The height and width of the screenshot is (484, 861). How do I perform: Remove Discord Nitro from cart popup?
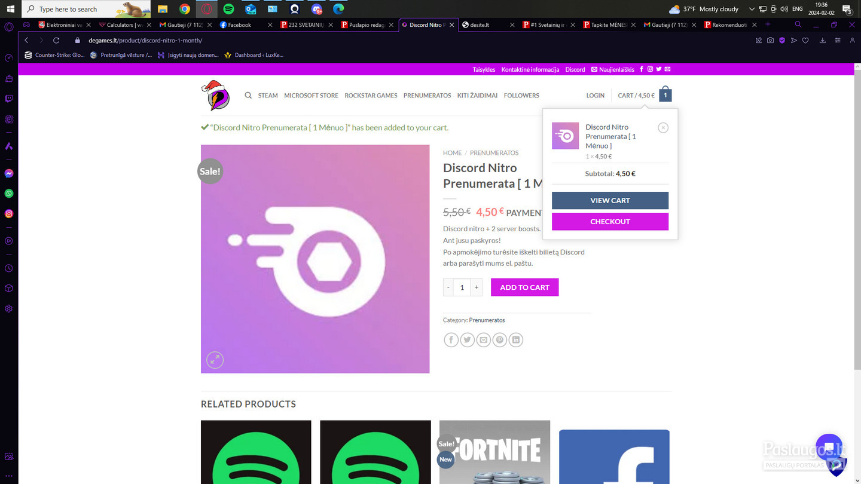pos(663,128)
